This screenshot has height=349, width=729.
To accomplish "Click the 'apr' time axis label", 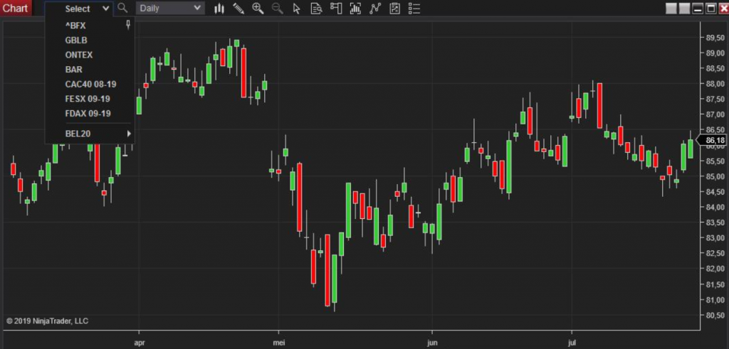I will pyautogui.click(x=140, y=343).
